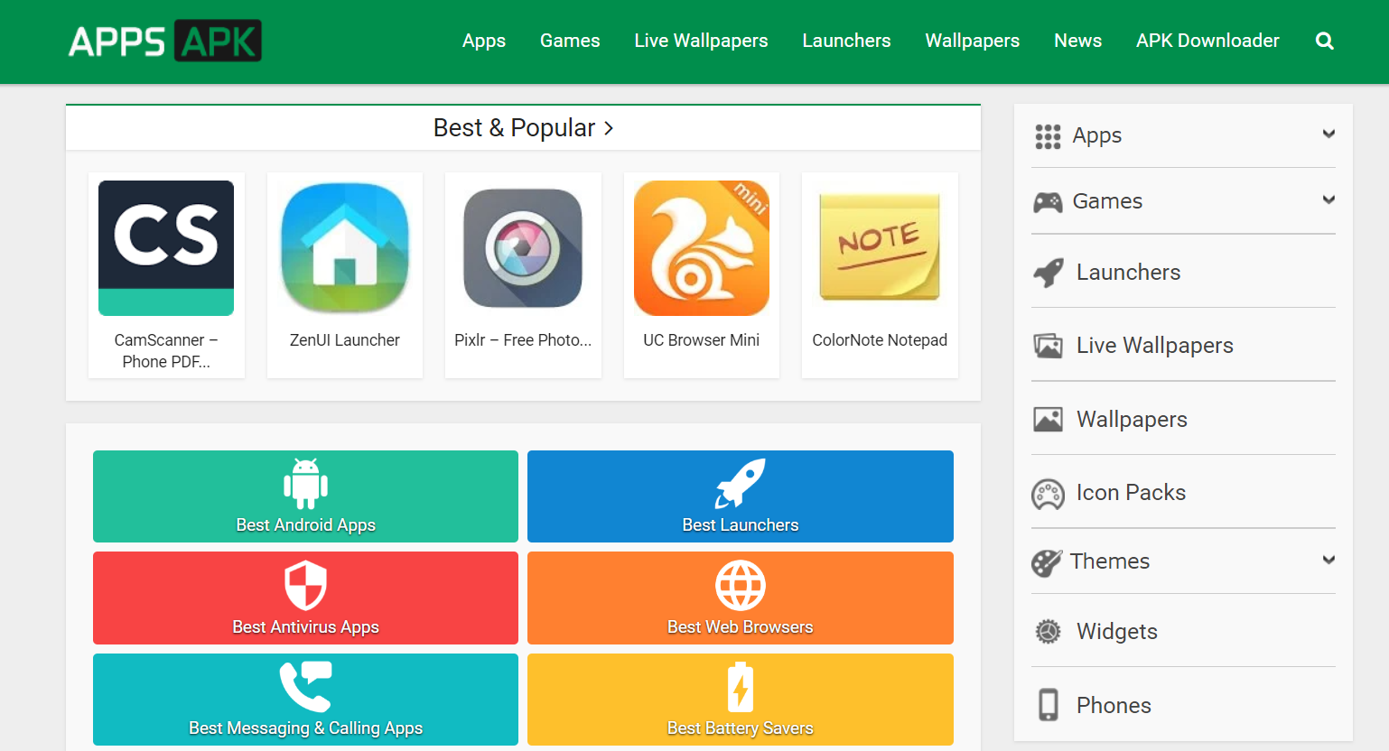Select the sidebar Themes label

pos(1110,561)
